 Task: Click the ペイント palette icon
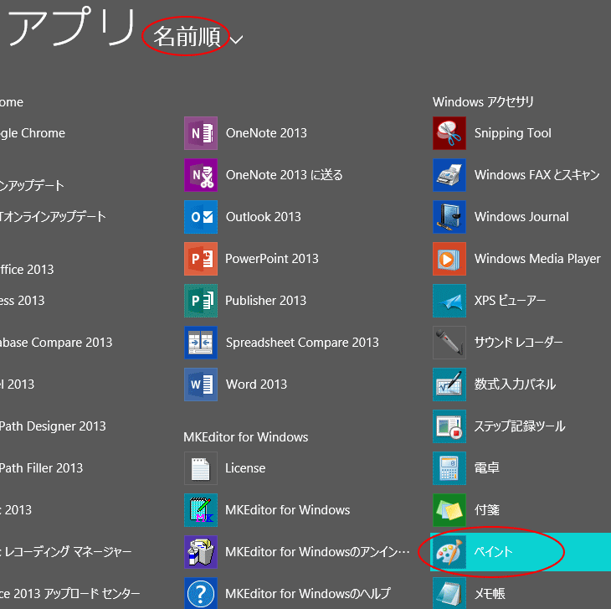449,552
